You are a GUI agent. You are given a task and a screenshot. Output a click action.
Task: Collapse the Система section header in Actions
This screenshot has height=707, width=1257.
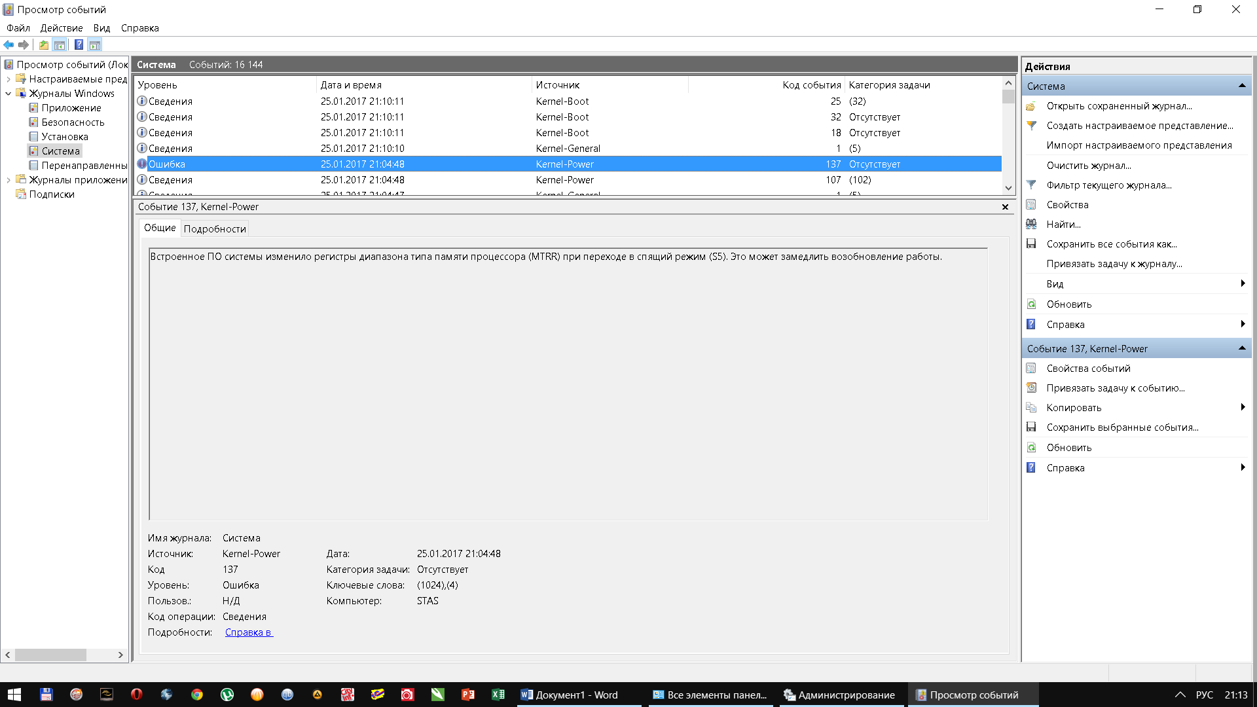1241,86
